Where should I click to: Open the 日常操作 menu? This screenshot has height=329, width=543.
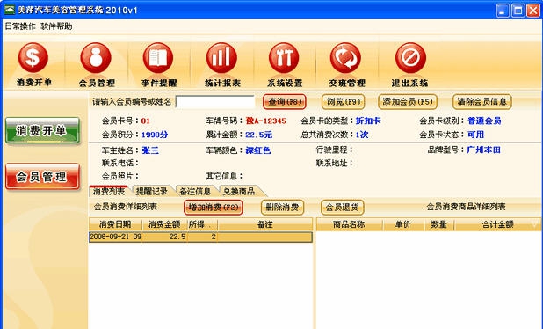click(x=20, y=26)
